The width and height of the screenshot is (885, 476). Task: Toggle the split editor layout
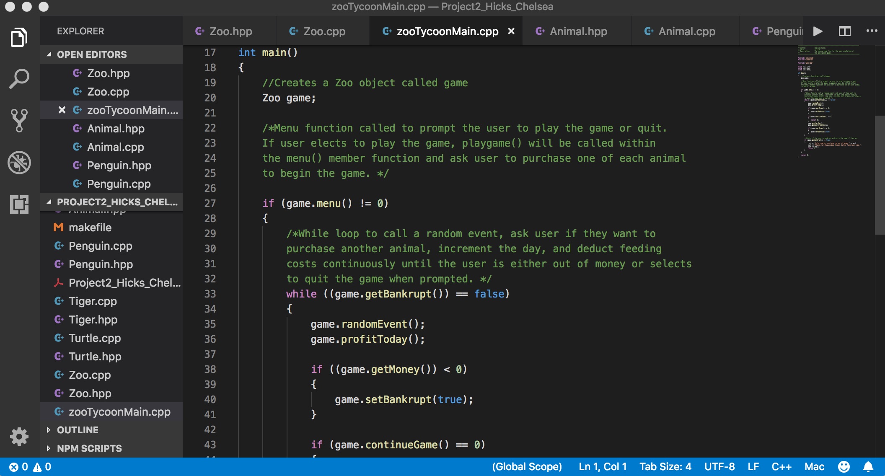pyautogui.click(x=844, y=31)
